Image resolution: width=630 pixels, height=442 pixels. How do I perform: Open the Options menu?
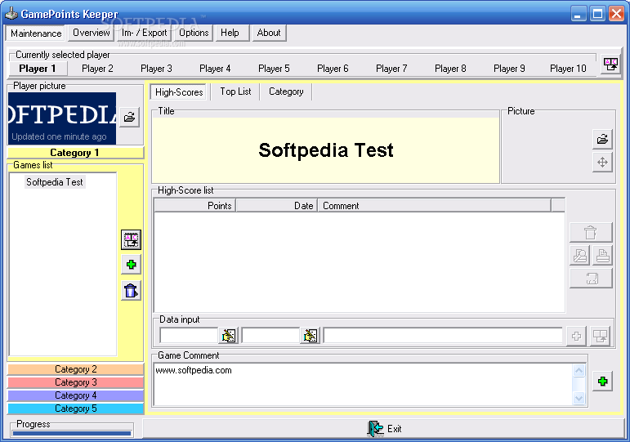pos(194,33)
